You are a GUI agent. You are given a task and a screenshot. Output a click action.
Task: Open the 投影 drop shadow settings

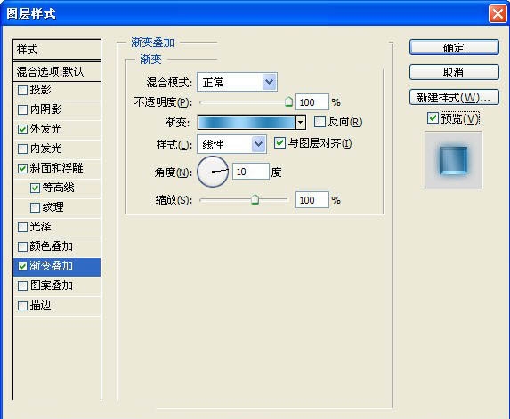tap(41, 90)
